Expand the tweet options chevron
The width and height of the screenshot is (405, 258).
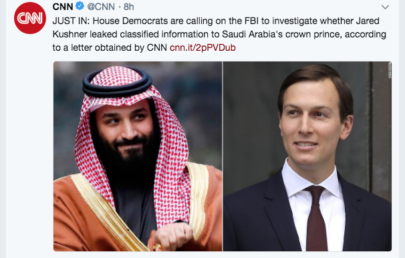(385, 7)
